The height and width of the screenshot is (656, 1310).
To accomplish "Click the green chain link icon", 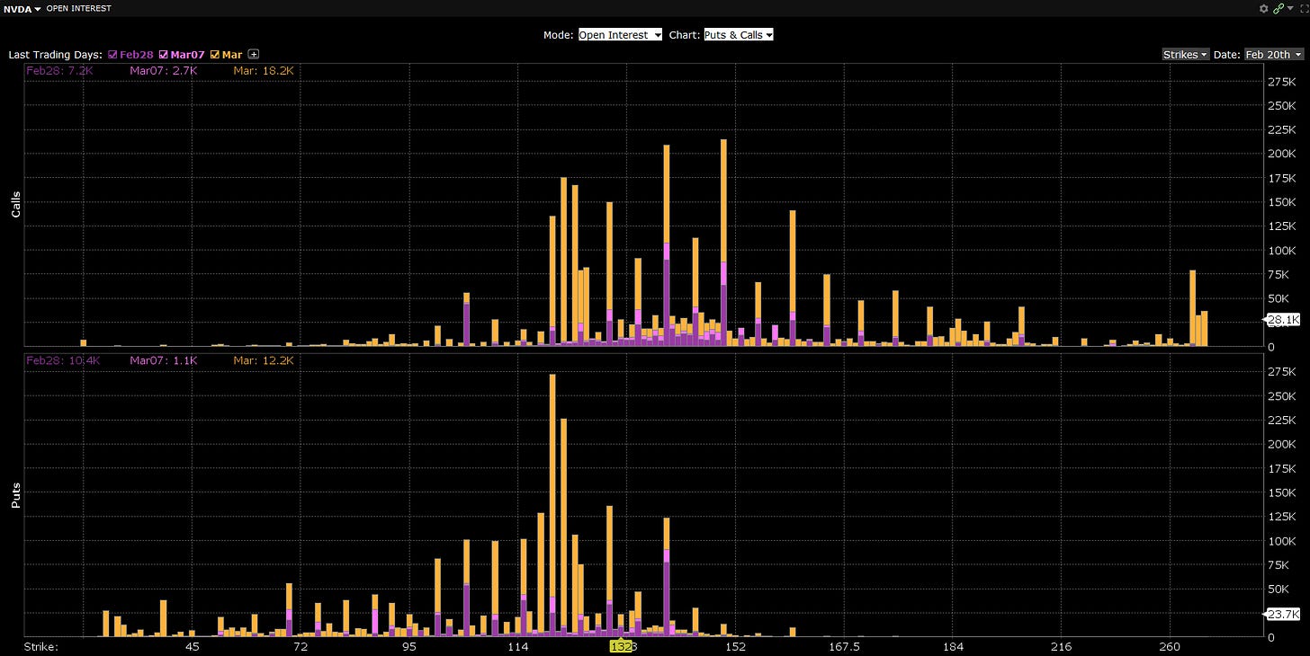I will click(x=1278, y=8).
